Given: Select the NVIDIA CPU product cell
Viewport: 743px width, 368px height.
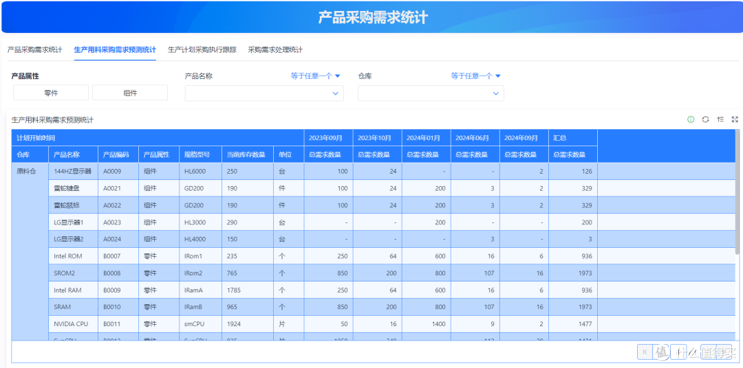Looking at the screenshot, I should (x=74, y=324).
